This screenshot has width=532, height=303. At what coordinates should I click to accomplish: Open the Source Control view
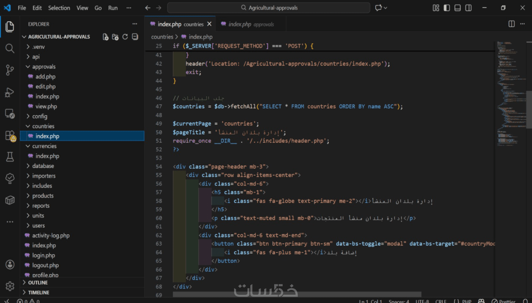[x=10, y=70]
